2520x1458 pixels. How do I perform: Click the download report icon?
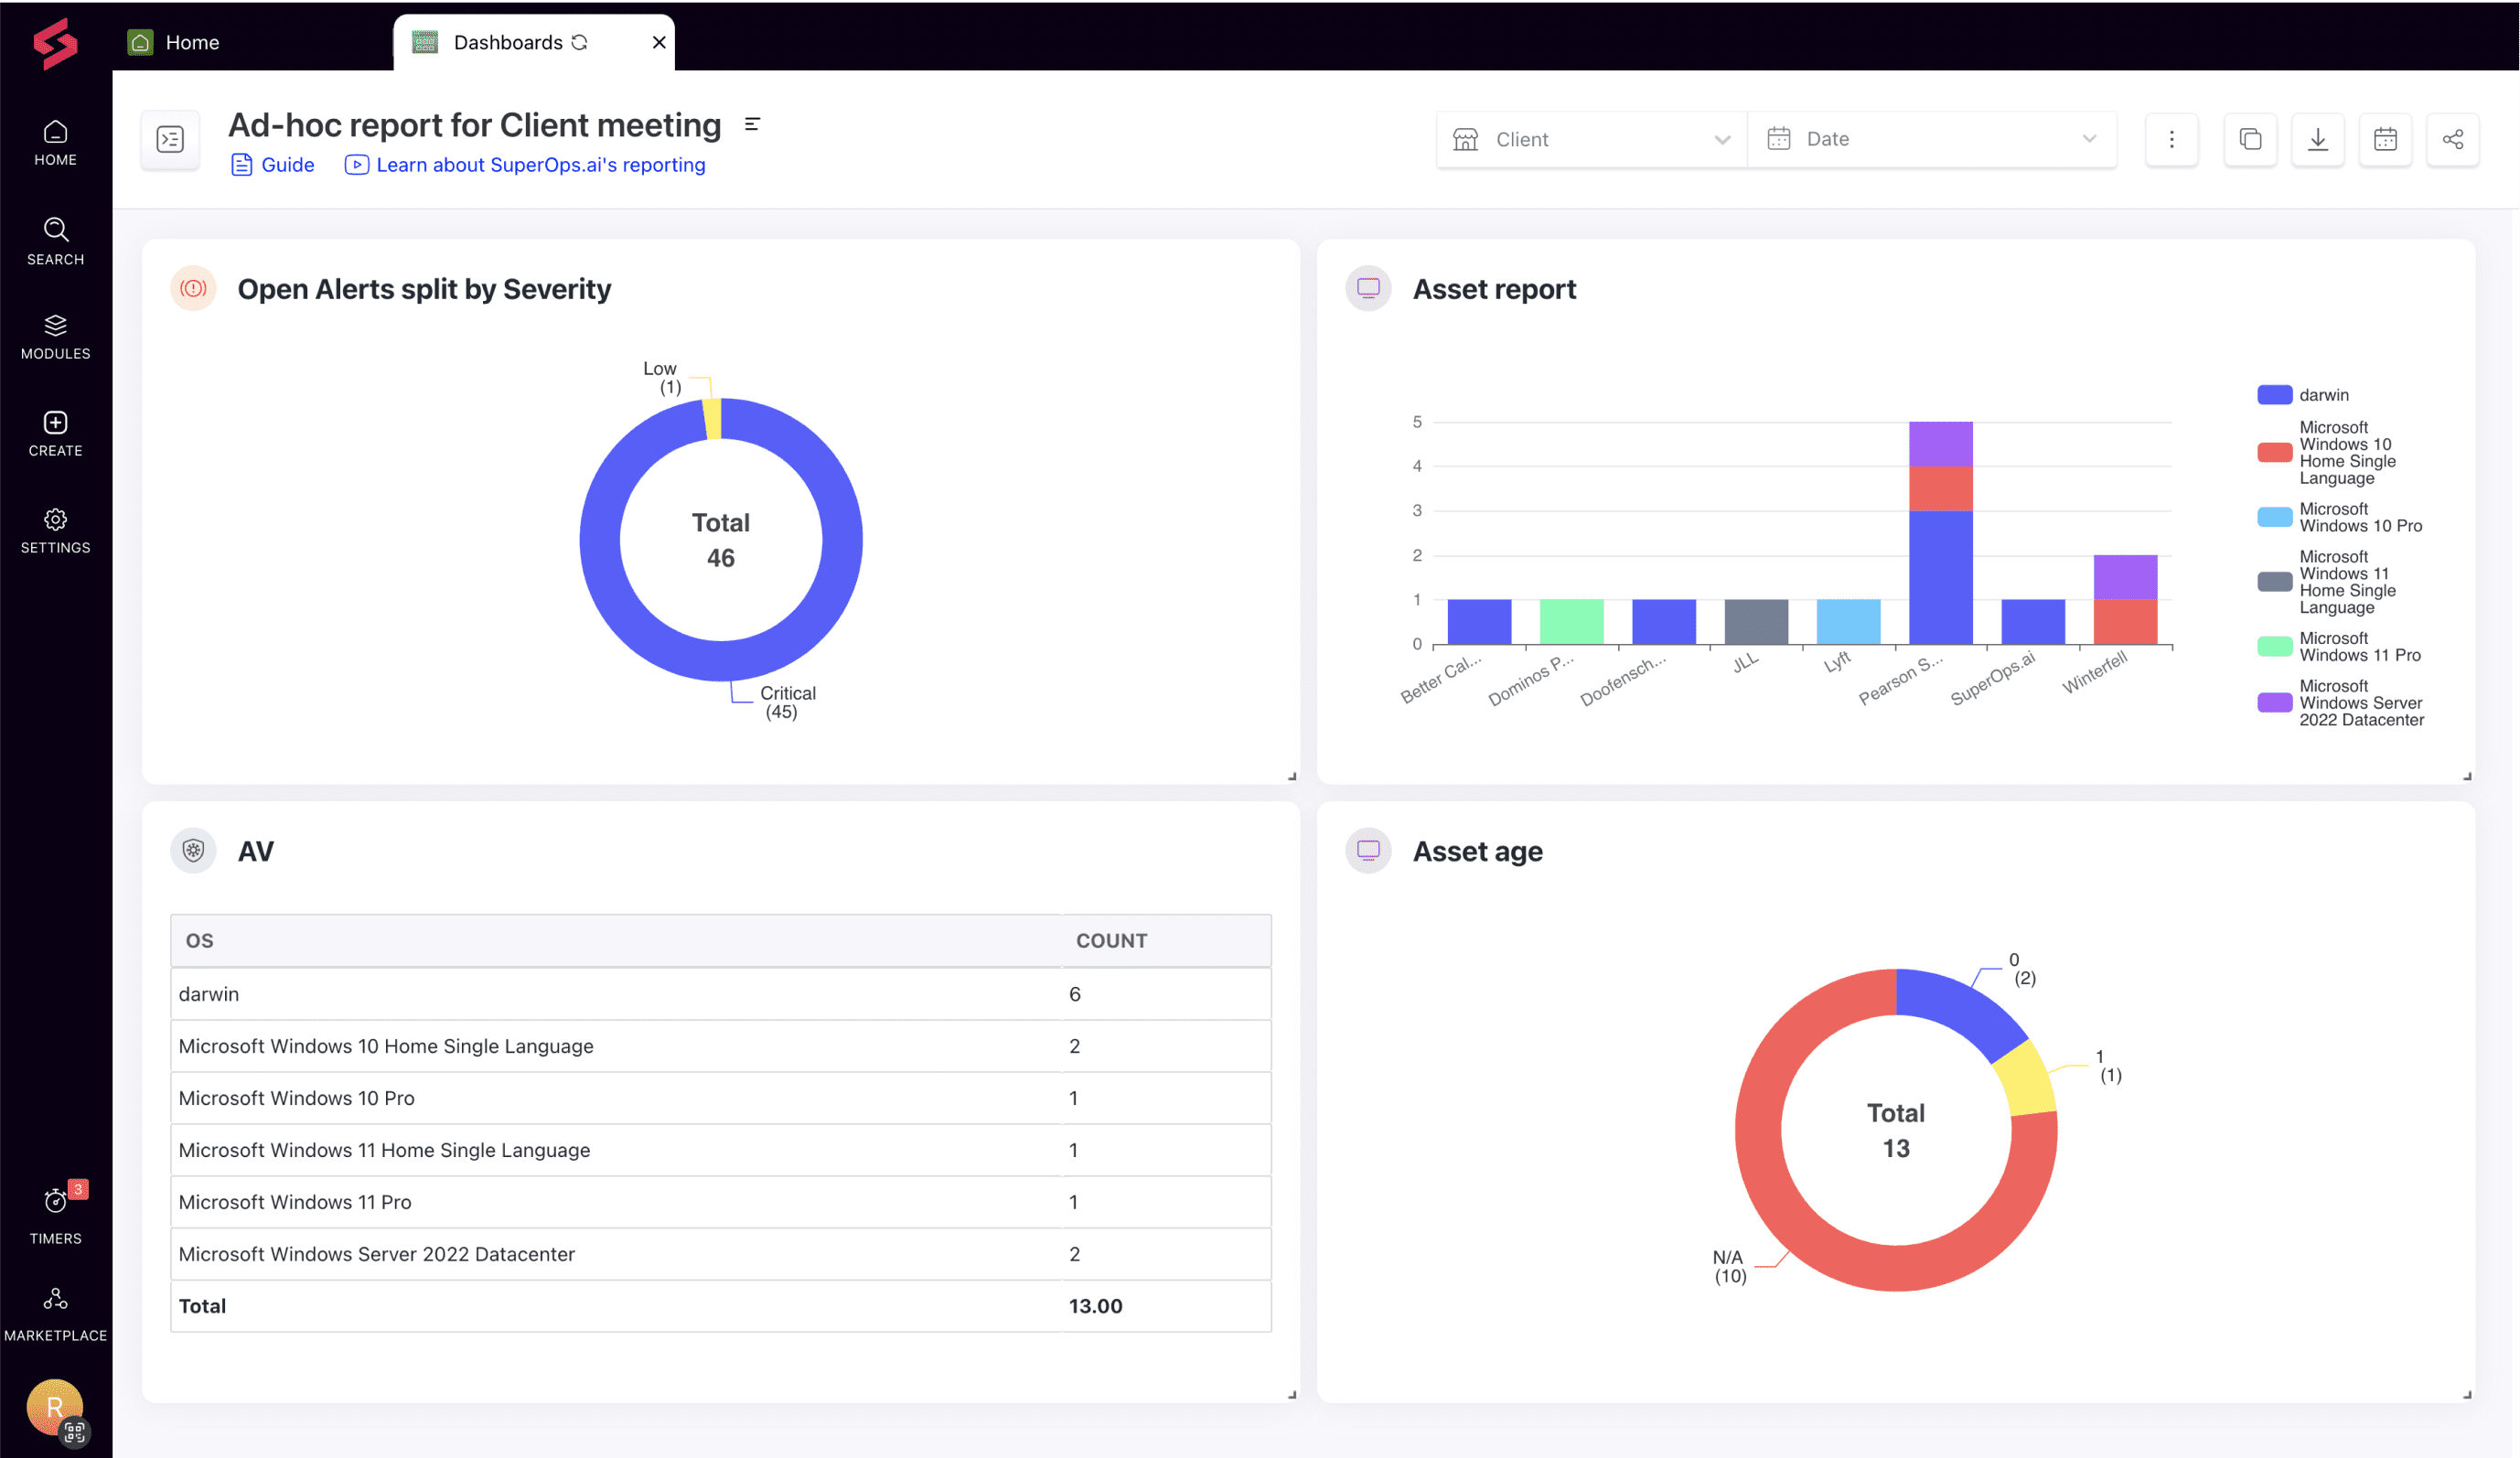(2318, 139)
